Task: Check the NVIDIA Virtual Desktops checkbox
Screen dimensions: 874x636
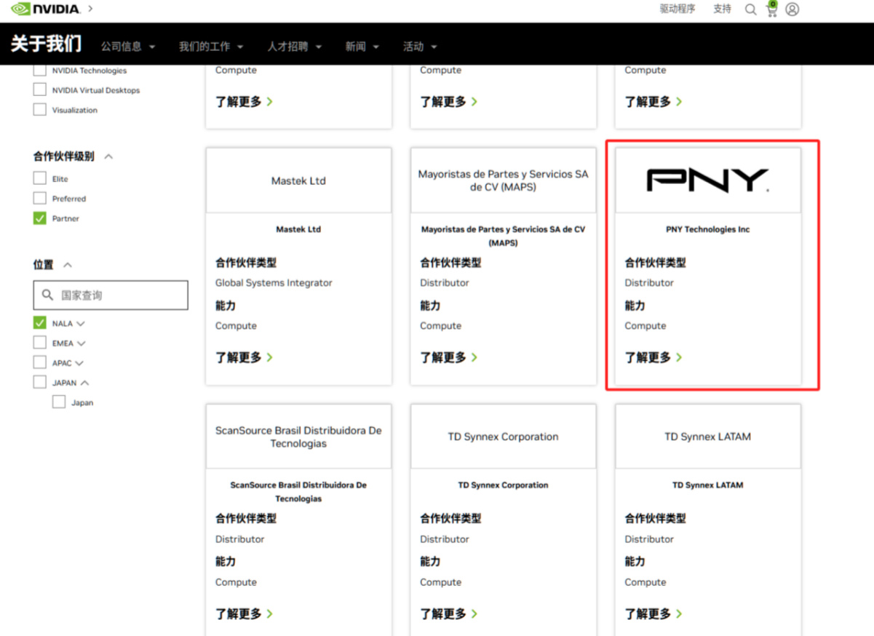Action: (39, 90)
